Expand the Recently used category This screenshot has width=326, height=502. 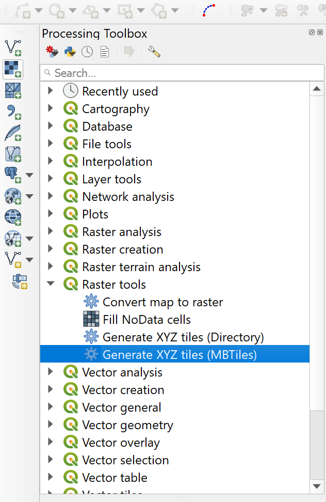50,91
